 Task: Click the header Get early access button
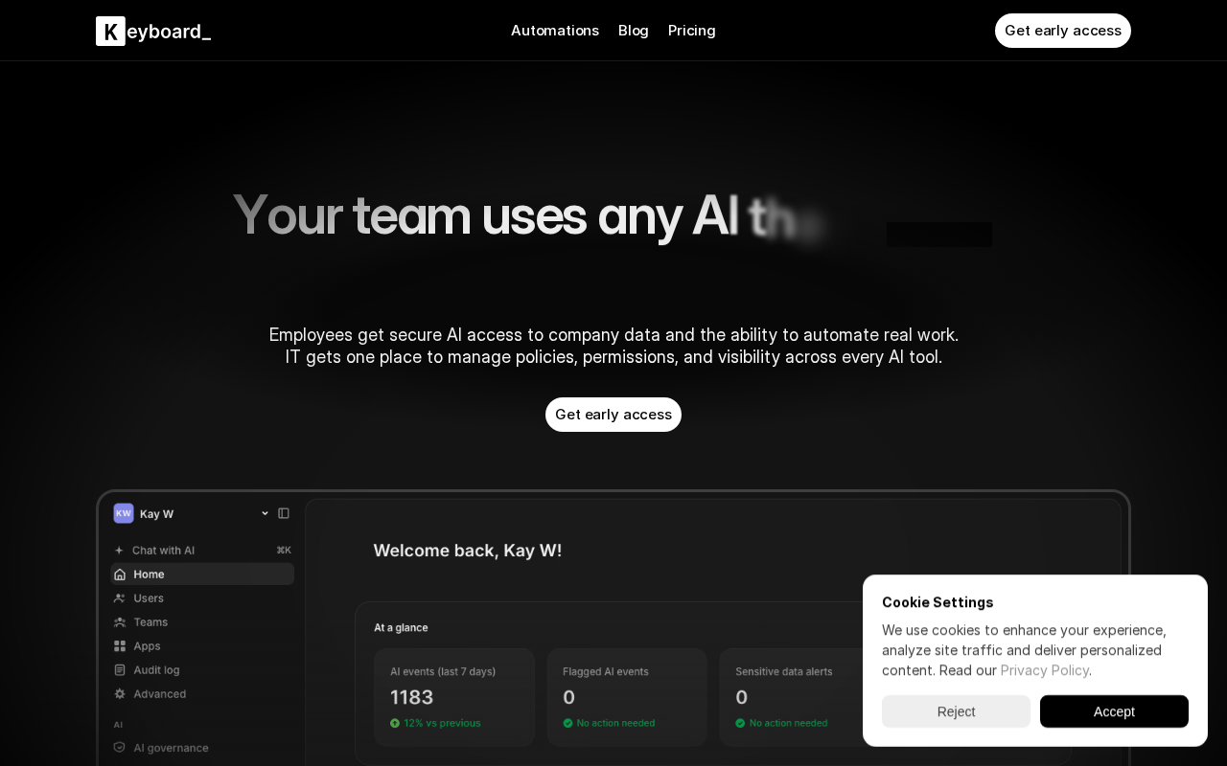[x=1063, y=31]
